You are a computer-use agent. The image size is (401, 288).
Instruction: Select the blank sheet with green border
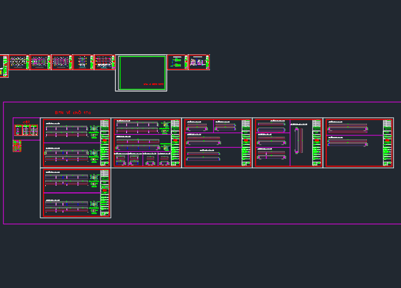click(x=141, y=73)
